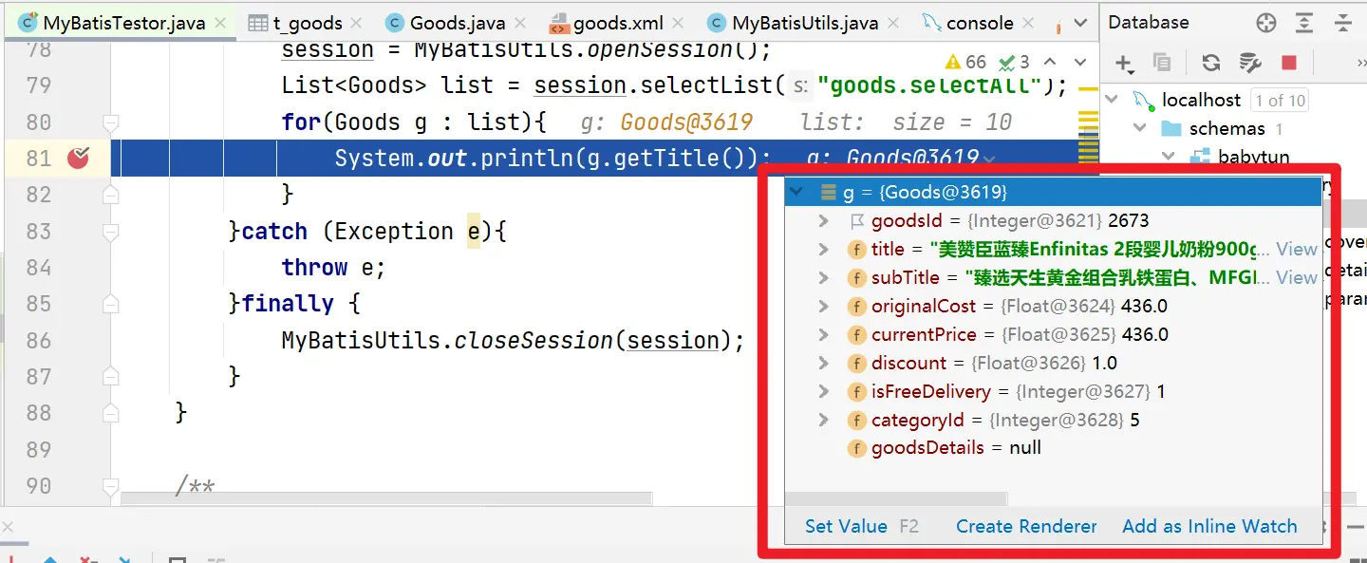Toggle fold marker at line 82
Image resolution: width=1367 pixels, height=563 pixels.
[x=111, y=195]
